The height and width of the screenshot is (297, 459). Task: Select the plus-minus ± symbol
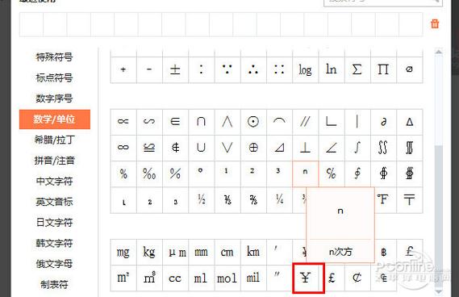tap(175, 69)
